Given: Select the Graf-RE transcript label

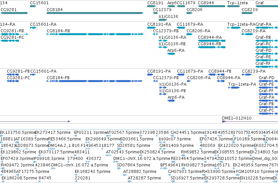Looking at the screenshot, I should click(x=263, y=57).
